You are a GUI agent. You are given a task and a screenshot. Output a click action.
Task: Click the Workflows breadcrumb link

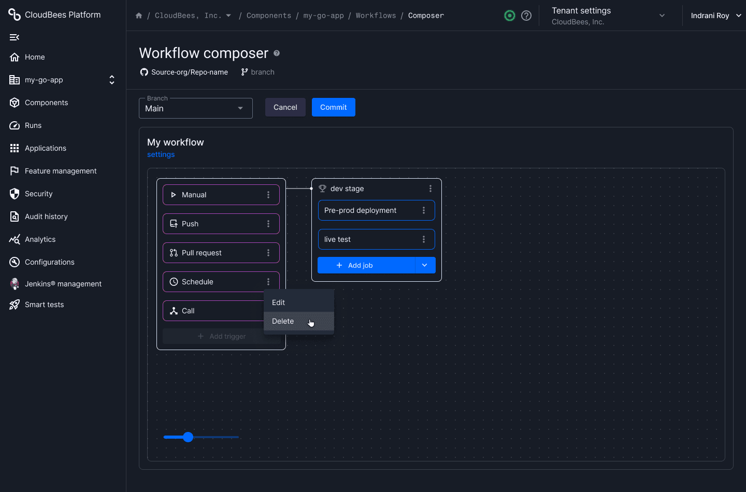point(376,16)
